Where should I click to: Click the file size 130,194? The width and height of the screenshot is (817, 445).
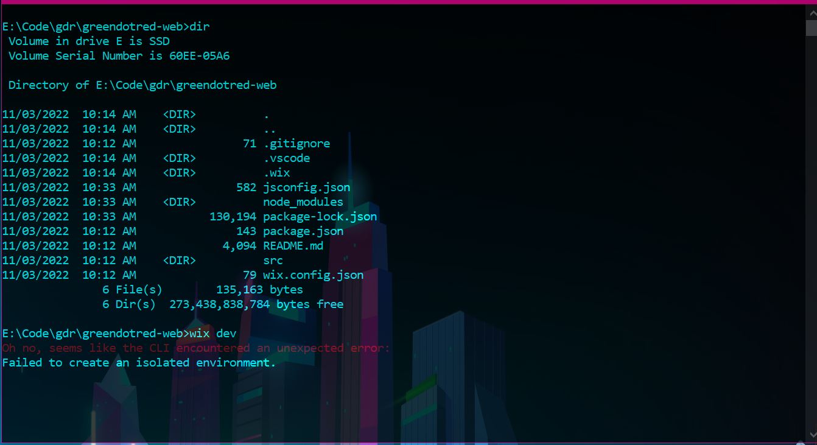[x=233, y=217]
